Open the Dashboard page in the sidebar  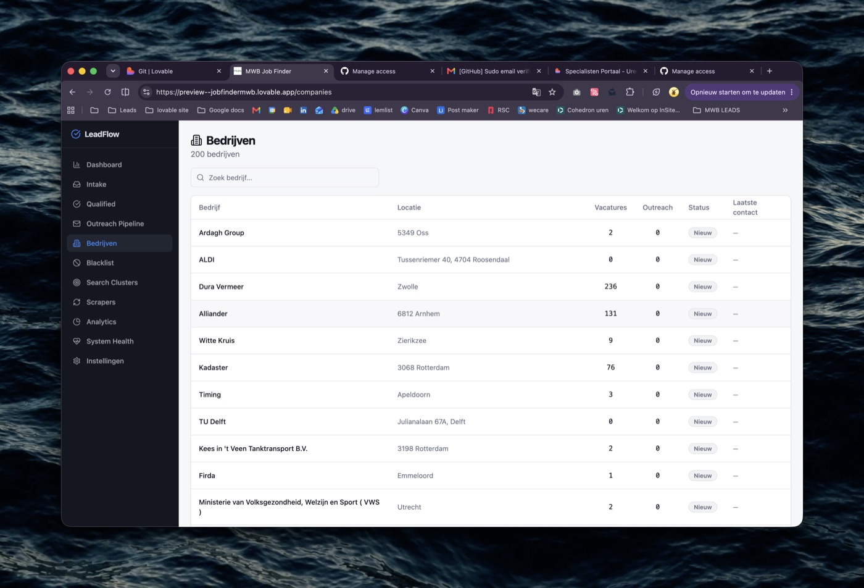click(120, 165)
